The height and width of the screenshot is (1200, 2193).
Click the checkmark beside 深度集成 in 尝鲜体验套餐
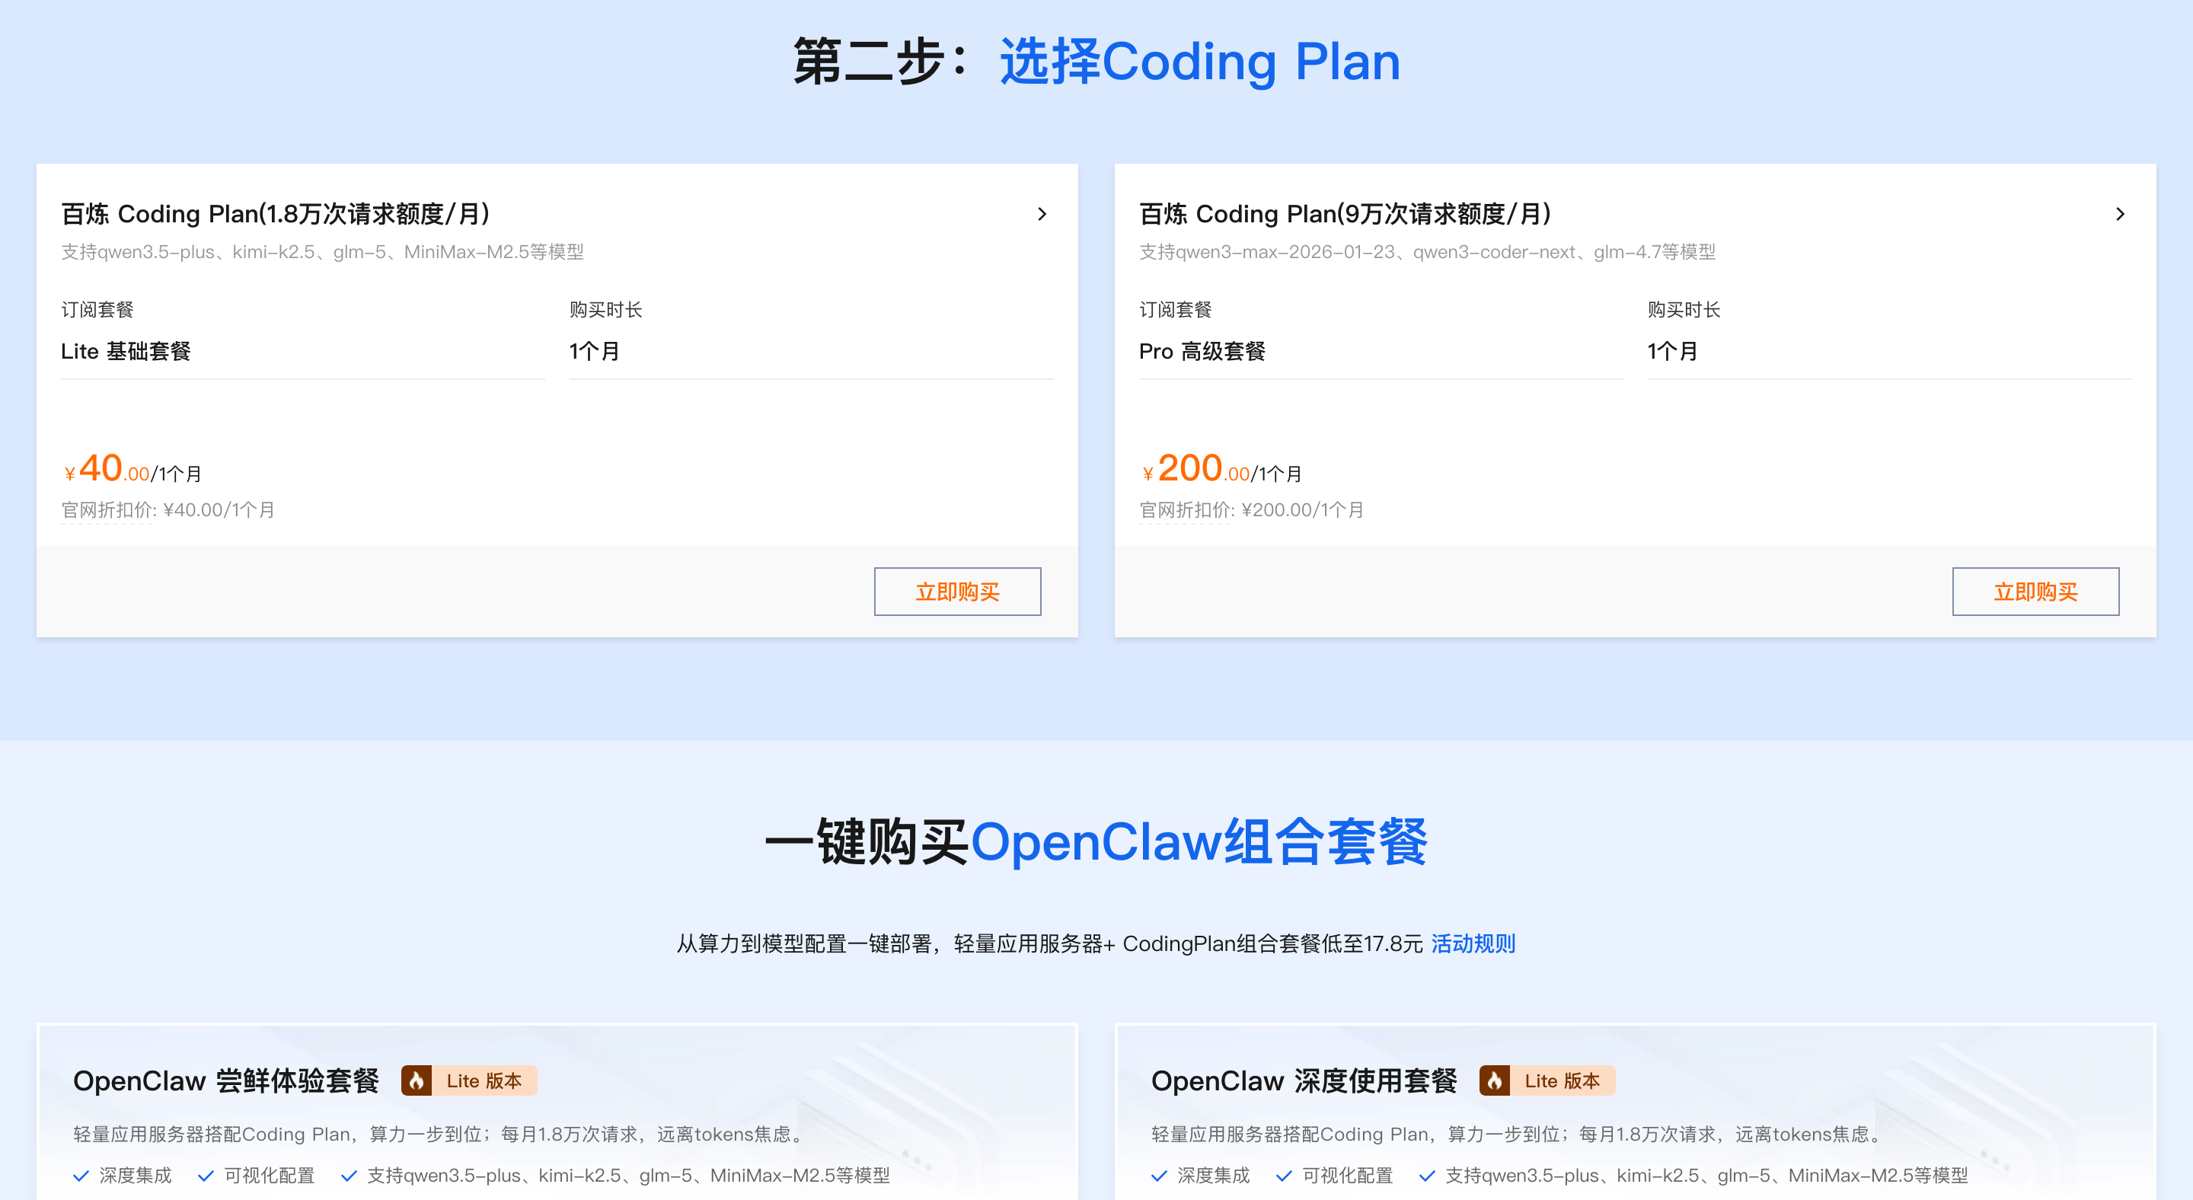coord(81,1176)
